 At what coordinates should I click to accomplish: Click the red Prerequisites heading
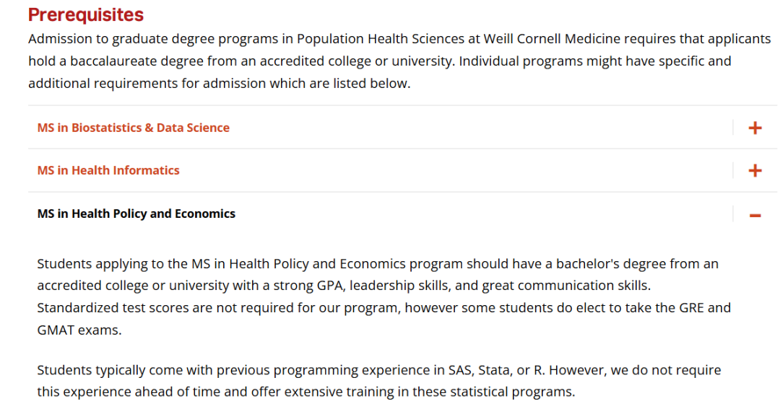85,14
